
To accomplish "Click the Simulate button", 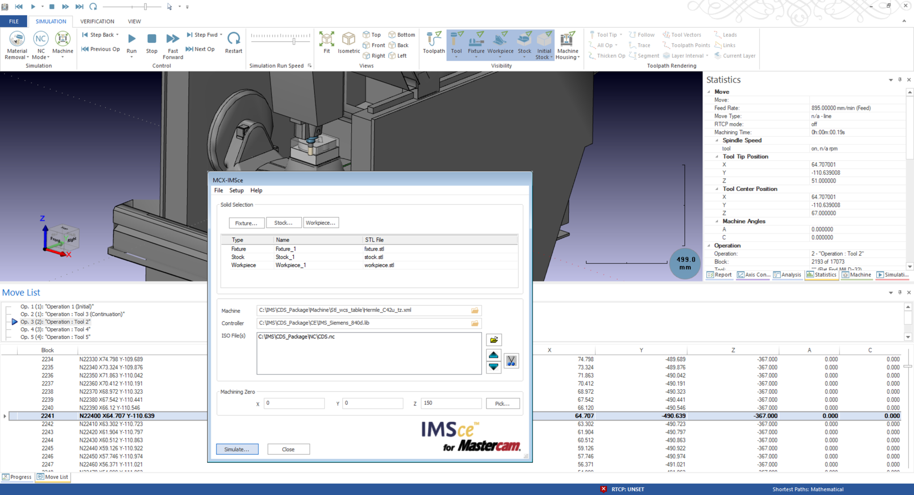I will click(x=237, y=449).
